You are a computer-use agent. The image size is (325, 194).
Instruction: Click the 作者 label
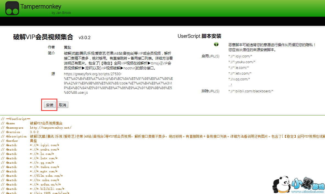(51, 47)
